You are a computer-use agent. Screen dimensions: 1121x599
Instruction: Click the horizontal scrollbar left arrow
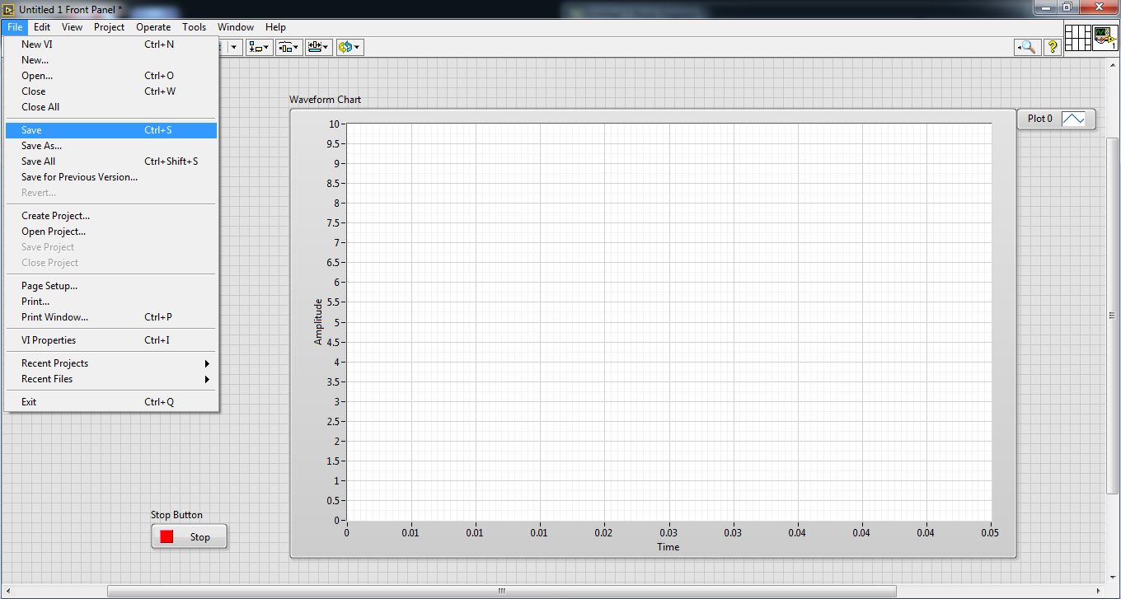coord(7,591)
